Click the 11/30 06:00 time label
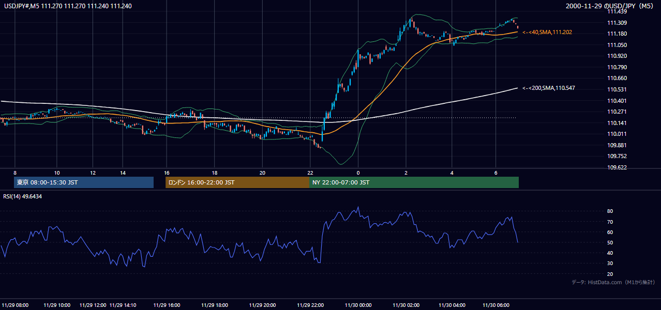 click(496, 305)
